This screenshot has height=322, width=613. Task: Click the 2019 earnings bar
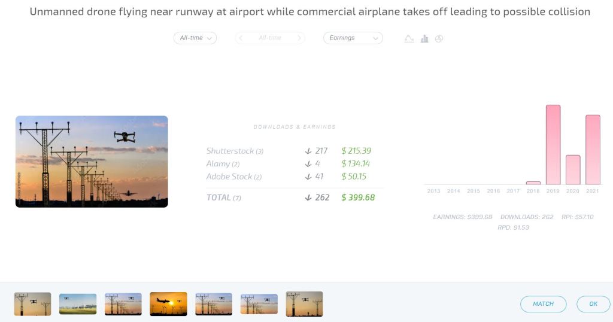[553, 145]
